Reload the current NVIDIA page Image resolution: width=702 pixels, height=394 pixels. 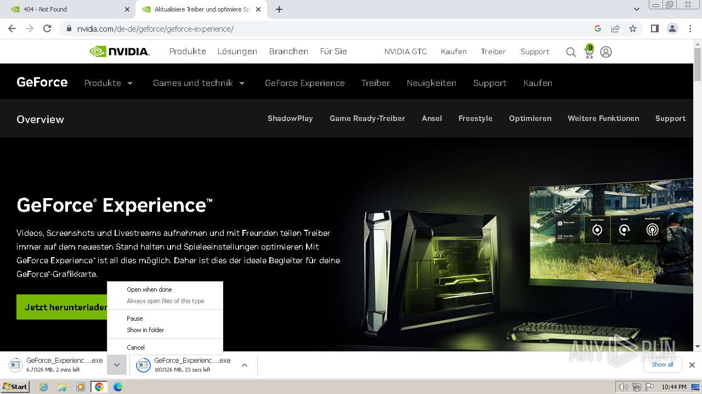pos(47,28)
